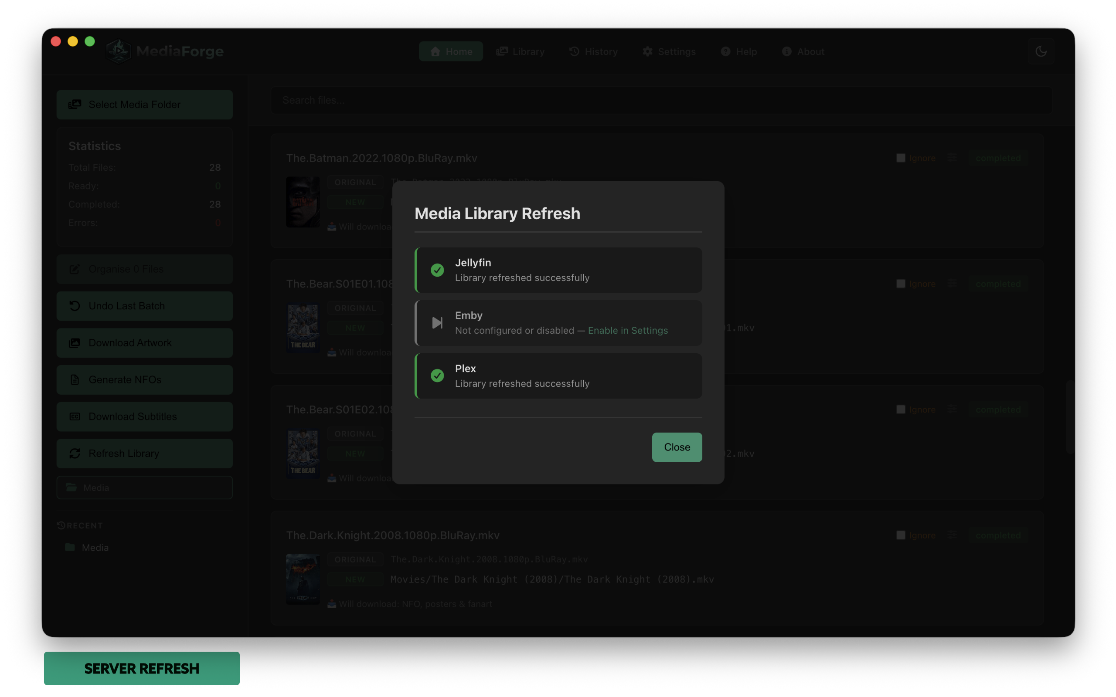
Task: Select the Plex refresh result row
Action: (x=558, y=376)
